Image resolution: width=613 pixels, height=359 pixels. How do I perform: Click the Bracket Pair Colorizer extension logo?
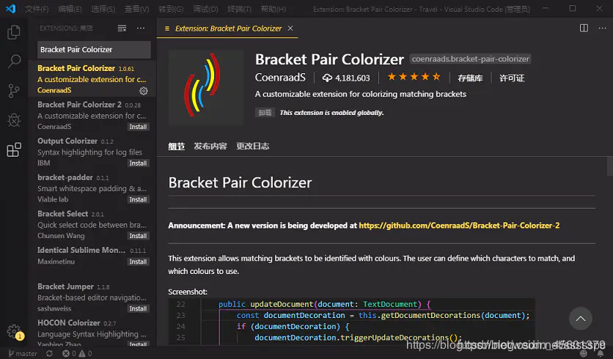206,87
